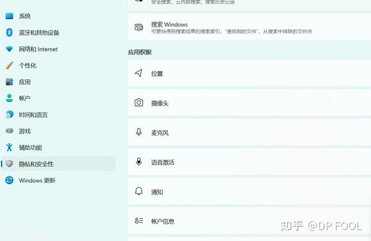Open 辅助功能 settings
This screenshot has height=241, width=371.
click(x=58, y=147)
